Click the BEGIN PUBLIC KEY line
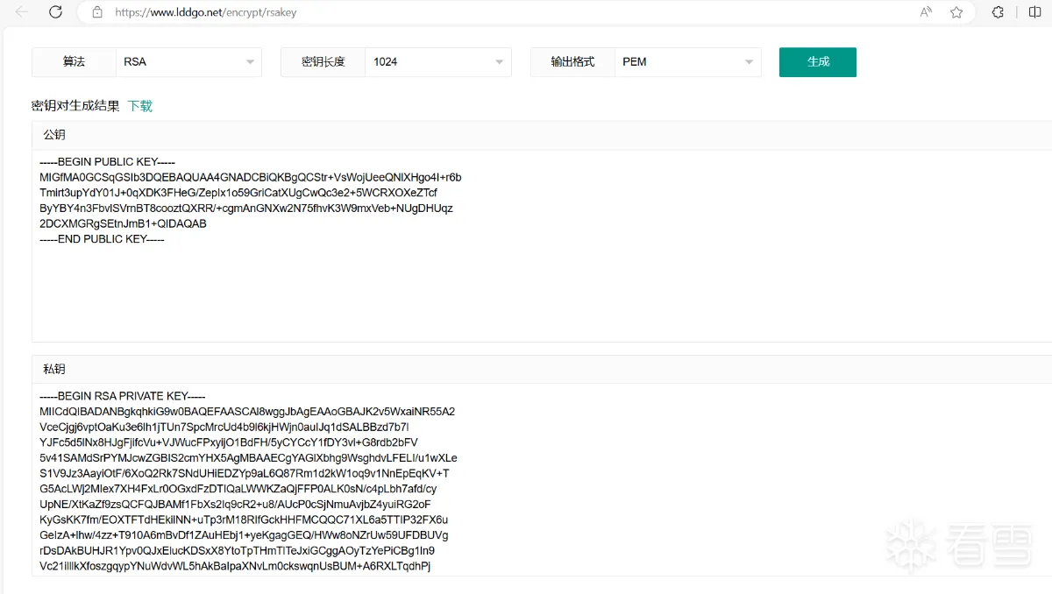The height and width of the screenshot is (594, 1052). 108,162
